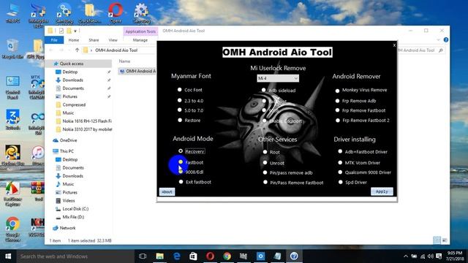The height and width of the screenshot is (263, 468).
Task: Select Frp Remove Fastboot radio button
Action: coord(337,110)
